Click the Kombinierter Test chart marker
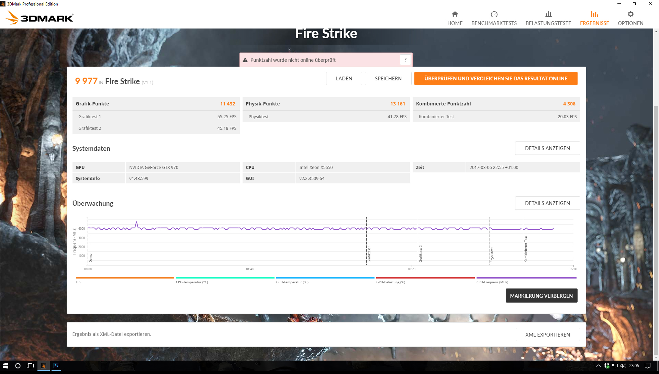659x374 pixels. pyautogui.click(x=526, y=249)
